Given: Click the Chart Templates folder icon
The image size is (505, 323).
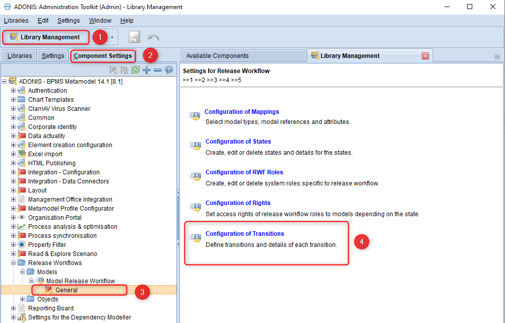Looking at the screenshot, I should (22, 99).
